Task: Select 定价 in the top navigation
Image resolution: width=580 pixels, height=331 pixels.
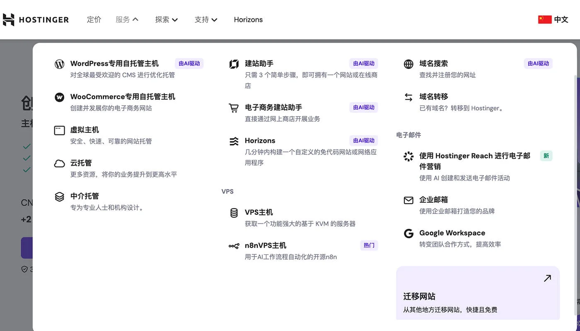Action: pyautogui.click(x=94, y=19)
